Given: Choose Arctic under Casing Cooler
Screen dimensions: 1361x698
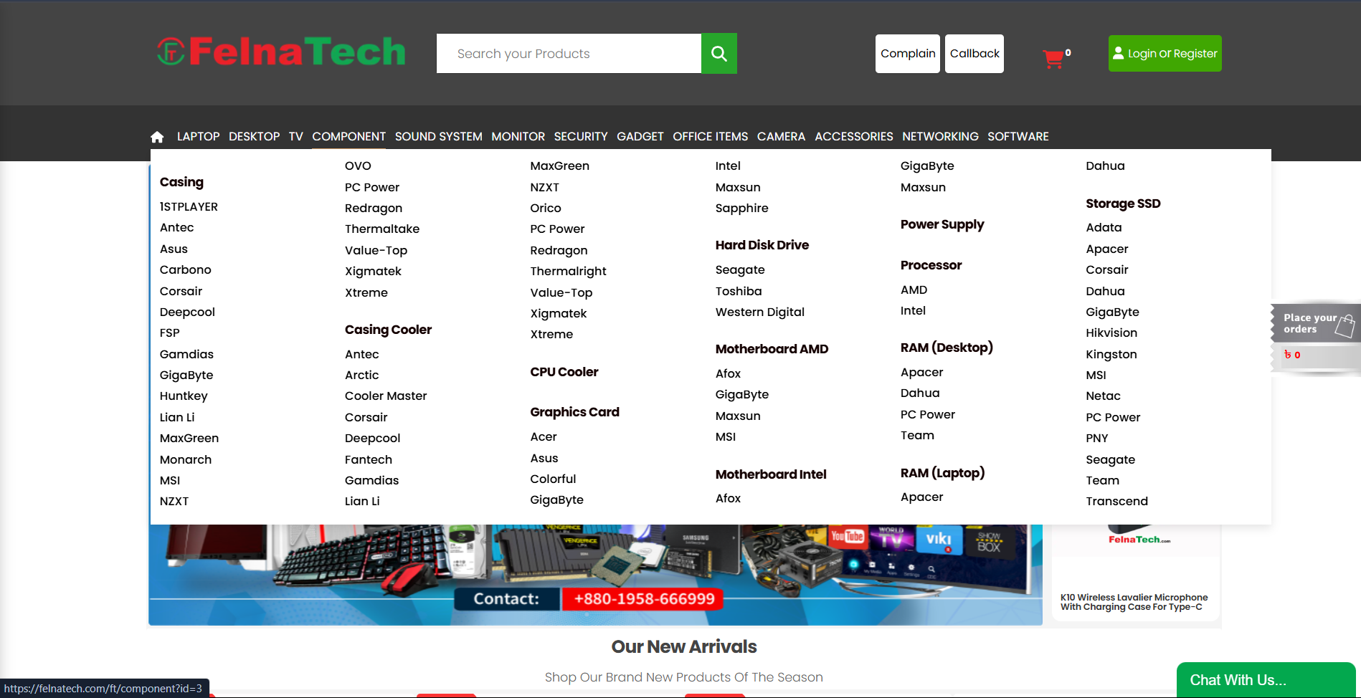Looking at the screenshot, I should pos(362,375).
